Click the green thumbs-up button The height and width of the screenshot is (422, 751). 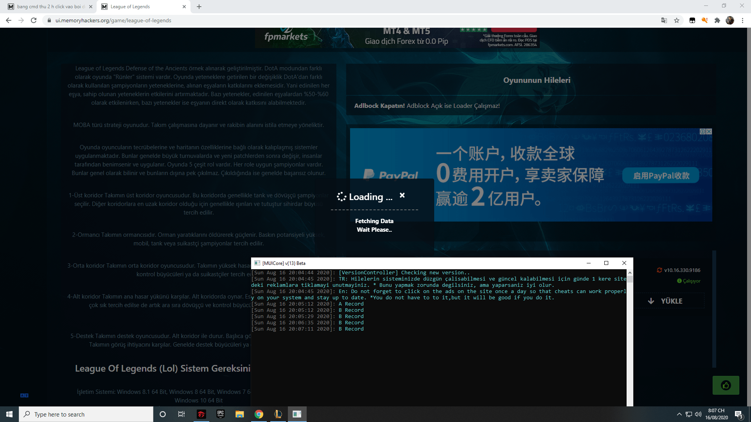[x=726, y=385]
